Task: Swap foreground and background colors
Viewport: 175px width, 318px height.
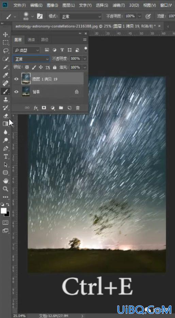Action: (8, 204)
